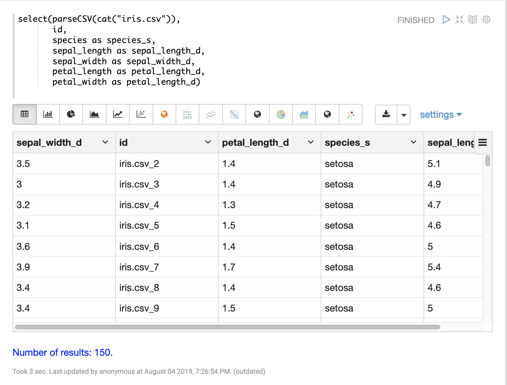Open paragraph settings gear icon
This screenshot has width=507, height=385.
pyautogui.click(x=486, y=20)
